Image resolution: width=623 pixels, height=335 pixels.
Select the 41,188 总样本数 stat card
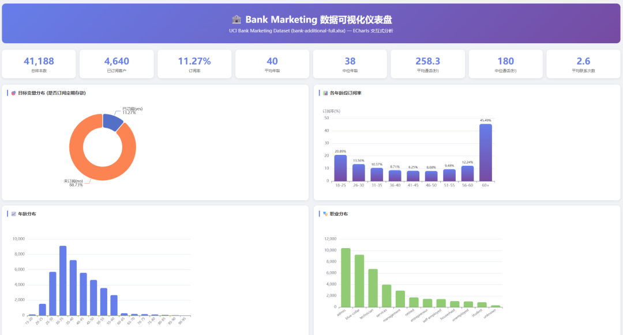[39, 64]
